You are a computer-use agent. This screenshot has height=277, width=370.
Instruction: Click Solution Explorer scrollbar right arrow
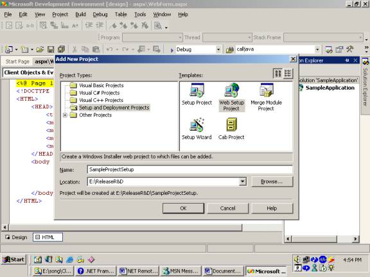[355, 239]
